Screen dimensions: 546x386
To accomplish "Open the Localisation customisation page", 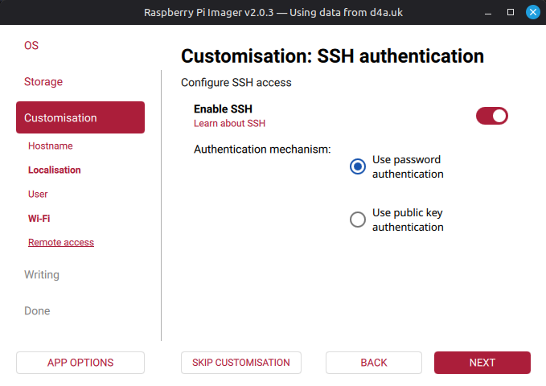I will 55,170.
